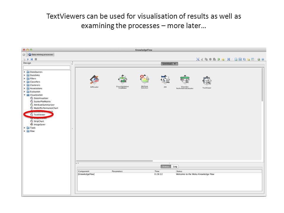
Task: Select AttributeSummarizer in the tree
Action: (42, 105)
